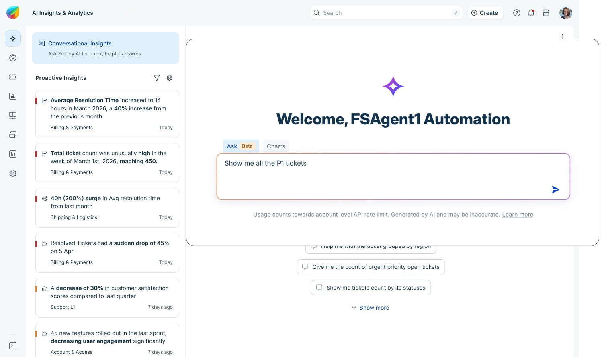Screen dimensions: 604x357
Task: Click the downtrend icon on Resolved Tickets card
Action: pos(45,243)
